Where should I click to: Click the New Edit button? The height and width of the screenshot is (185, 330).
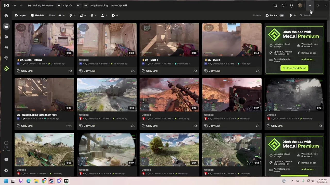coord(37,15)
